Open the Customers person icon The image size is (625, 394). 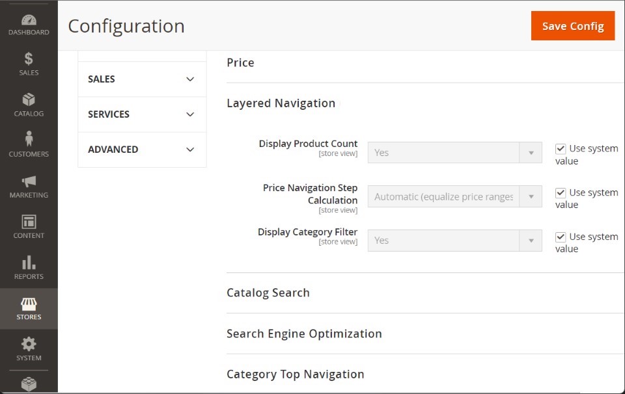coord(29,139)
